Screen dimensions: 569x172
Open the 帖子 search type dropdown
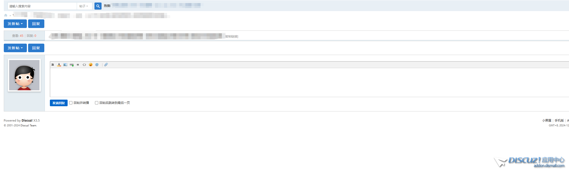84,6
